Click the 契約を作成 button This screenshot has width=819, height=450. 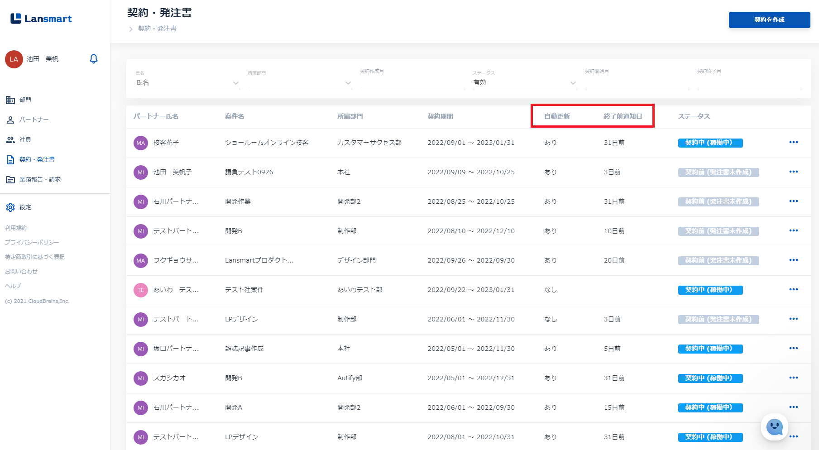tap(769, 20)
